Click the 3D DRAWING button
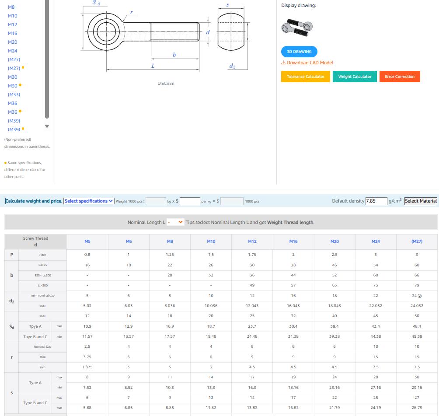The image size is (439, 416). click(299, 52)
